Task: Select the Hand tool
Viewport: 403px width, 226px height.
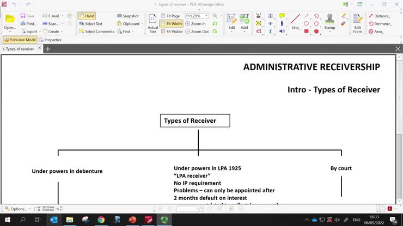Action: [x=87, y=16]
